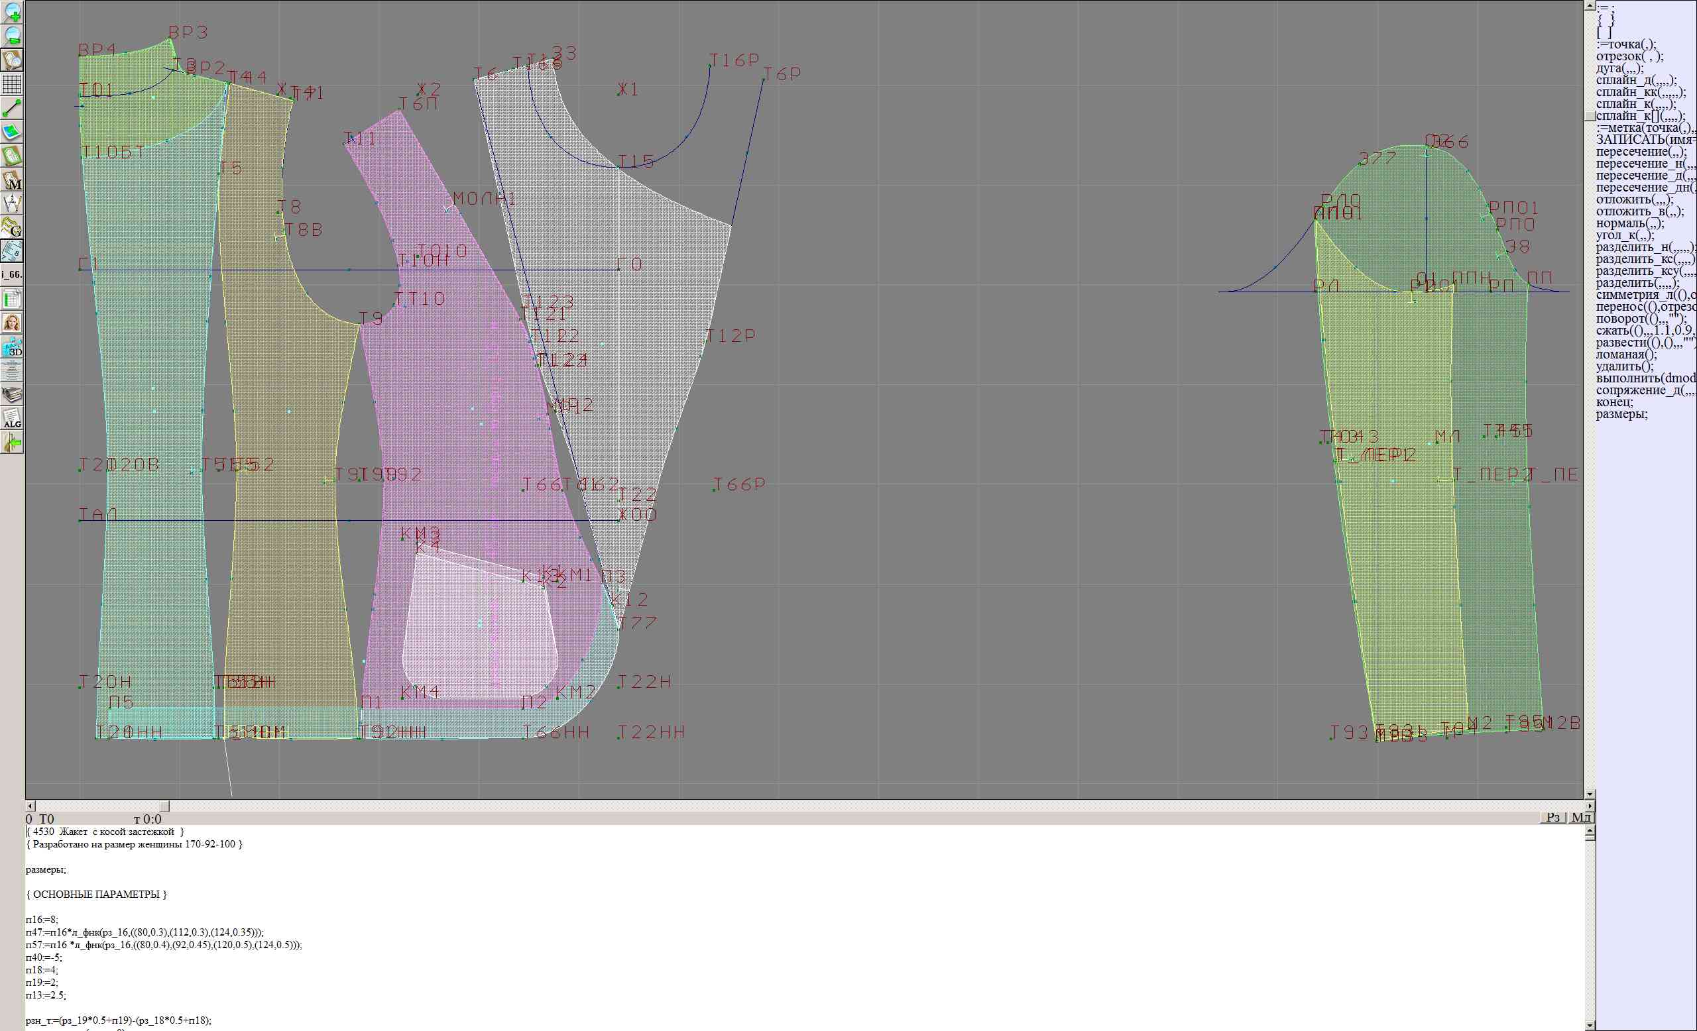This screenshot has height=1031, width=1697.
Task: Select the compass divider tool icon
Action: [13, 203]
